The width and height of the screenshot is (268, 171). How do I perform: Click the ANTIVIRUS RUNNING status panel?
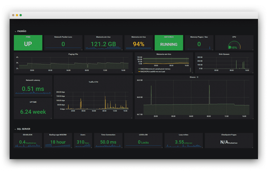(169, 43)
